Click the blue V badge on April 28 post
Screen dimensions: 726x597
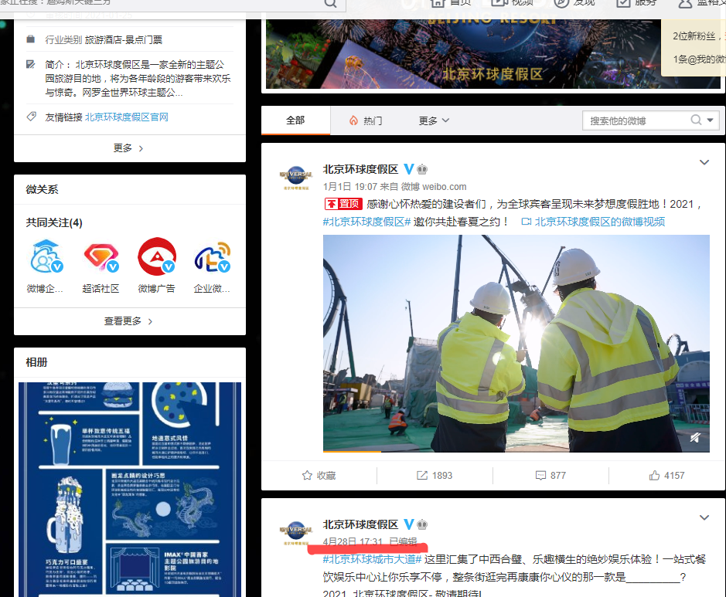[x=408, y=524]
